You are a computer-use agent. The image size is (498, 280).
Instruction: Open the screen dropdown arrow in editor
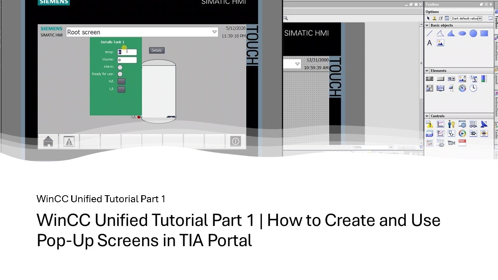pos(297,64)
